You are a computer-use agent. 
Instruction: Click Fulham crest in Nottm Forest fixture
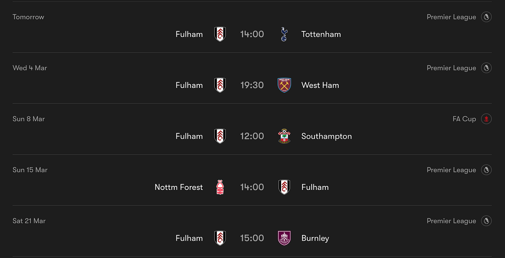pos(284,187)
